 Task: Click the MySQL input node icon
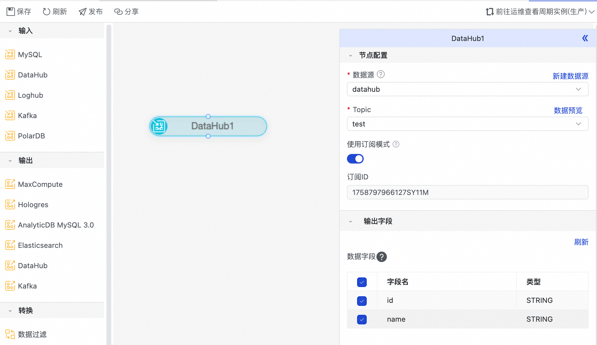pyautogui.click(x=10, y=55)
